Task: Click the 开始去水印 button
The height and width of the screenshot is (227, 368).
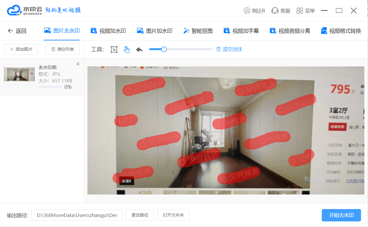Action: 341,215
